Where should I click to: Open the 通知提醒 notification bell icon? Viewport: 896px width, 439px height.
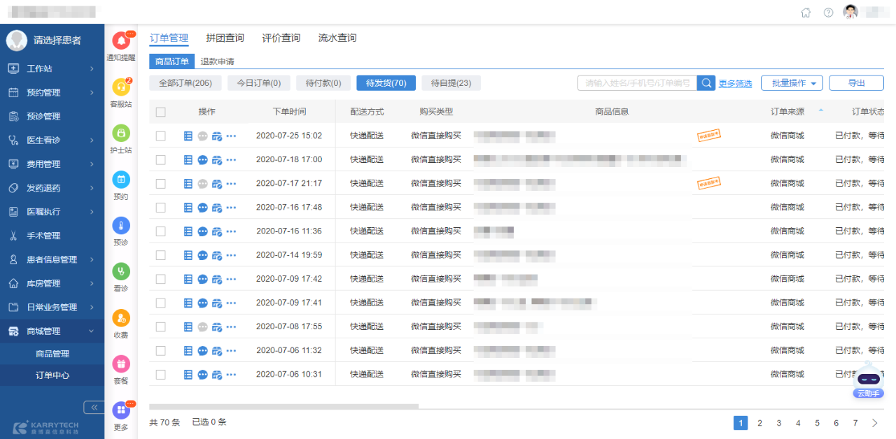point(121,41)
